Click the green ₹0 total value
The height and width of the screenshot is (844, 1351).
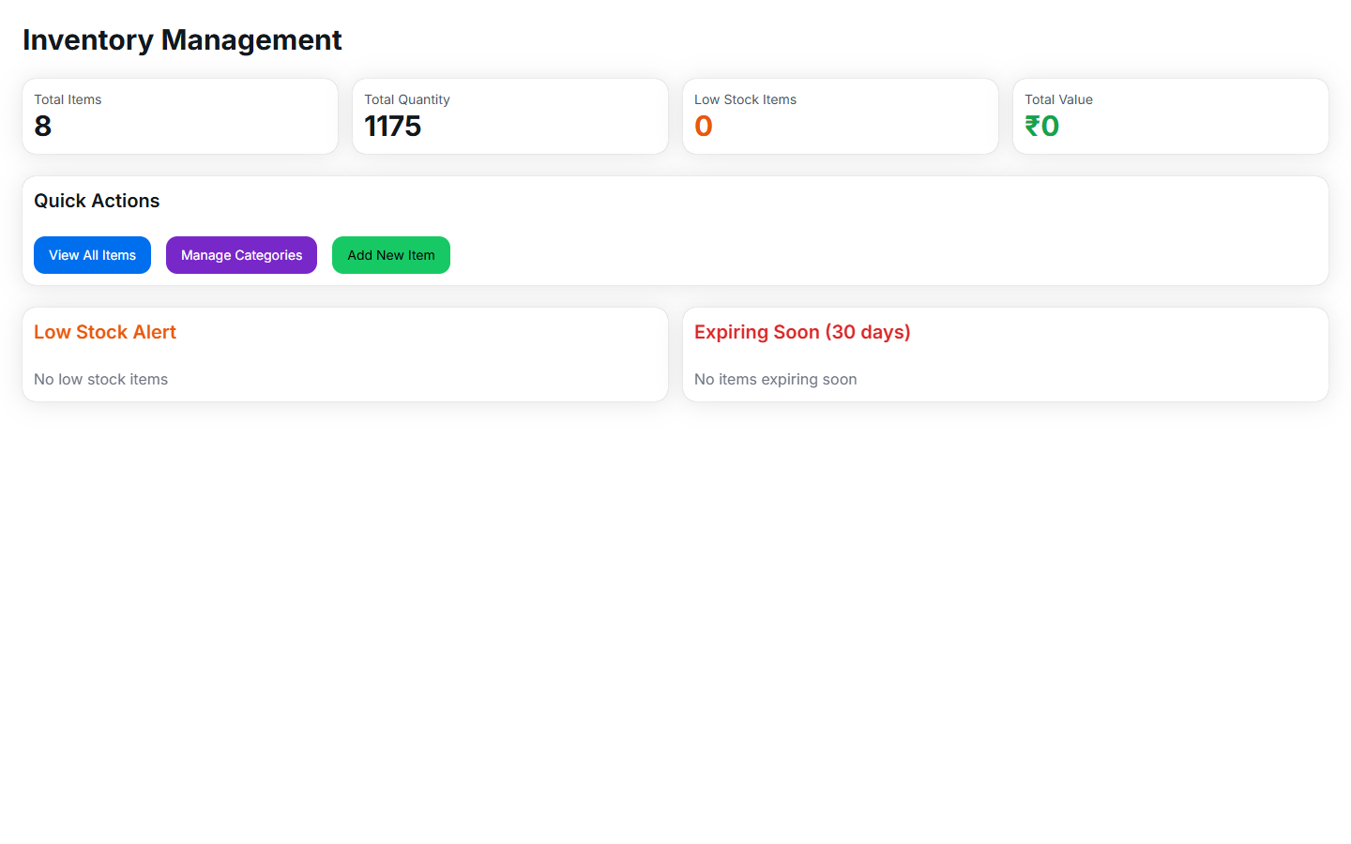[x=1041, y=126]
